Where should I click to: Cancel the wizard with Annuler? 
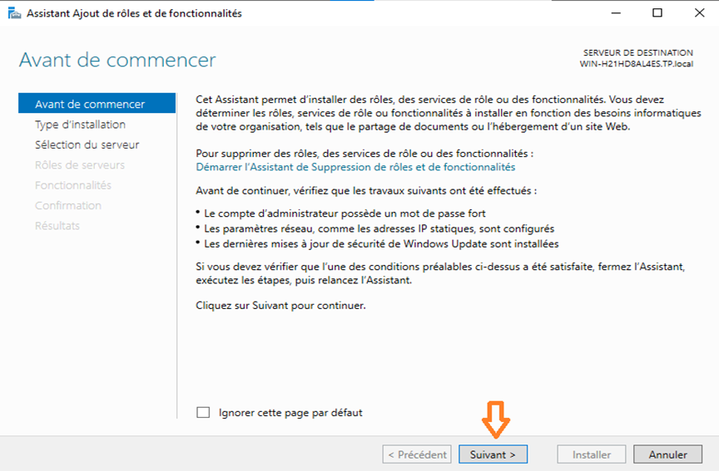coord(667,454)
